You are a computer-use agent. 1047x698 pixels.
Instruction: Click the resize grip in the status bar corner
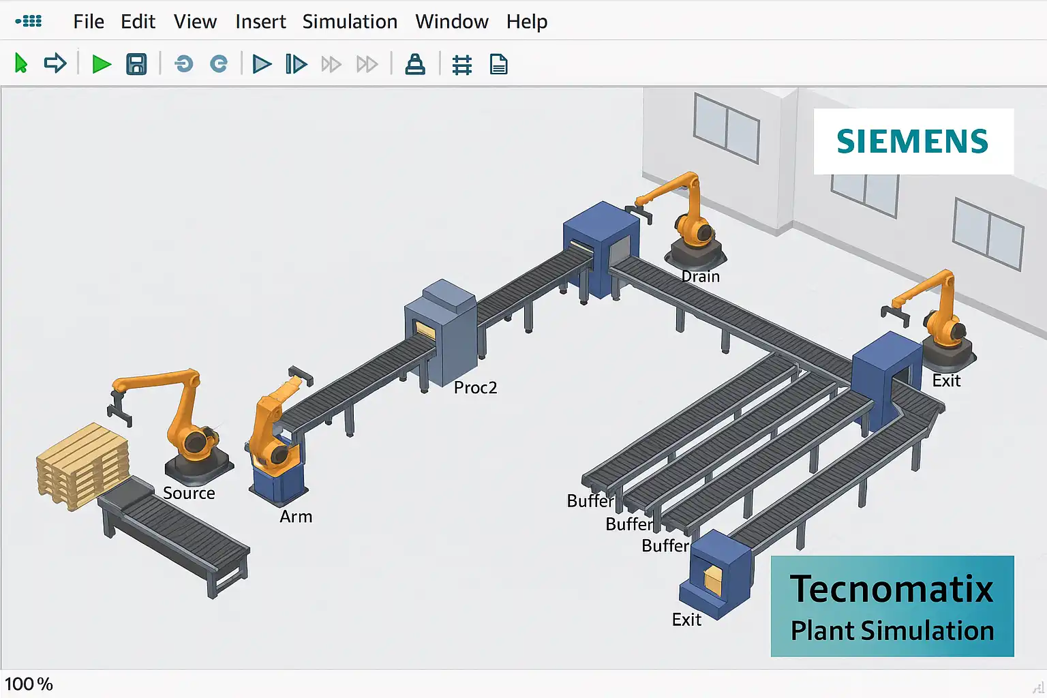[x=1037, y=687]
